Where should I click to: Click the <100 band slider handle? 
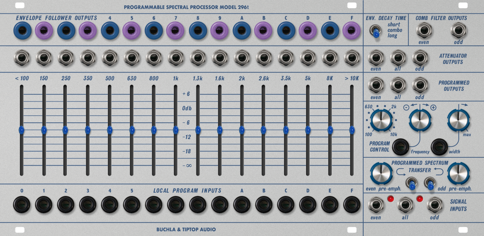pos(22,130)
